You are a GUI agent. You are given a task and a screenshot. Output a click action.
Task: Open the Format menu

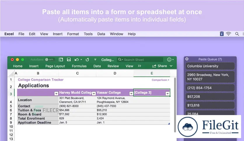coord(73,34)
